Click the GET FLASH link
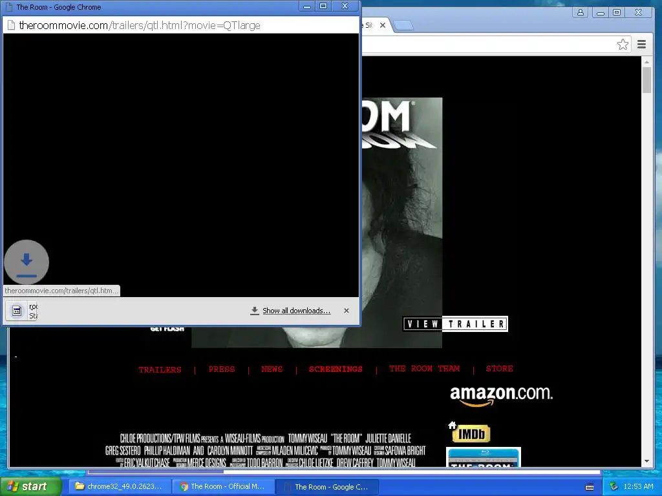662x496 pixels. pyautogui.click(x=167, y=329)
